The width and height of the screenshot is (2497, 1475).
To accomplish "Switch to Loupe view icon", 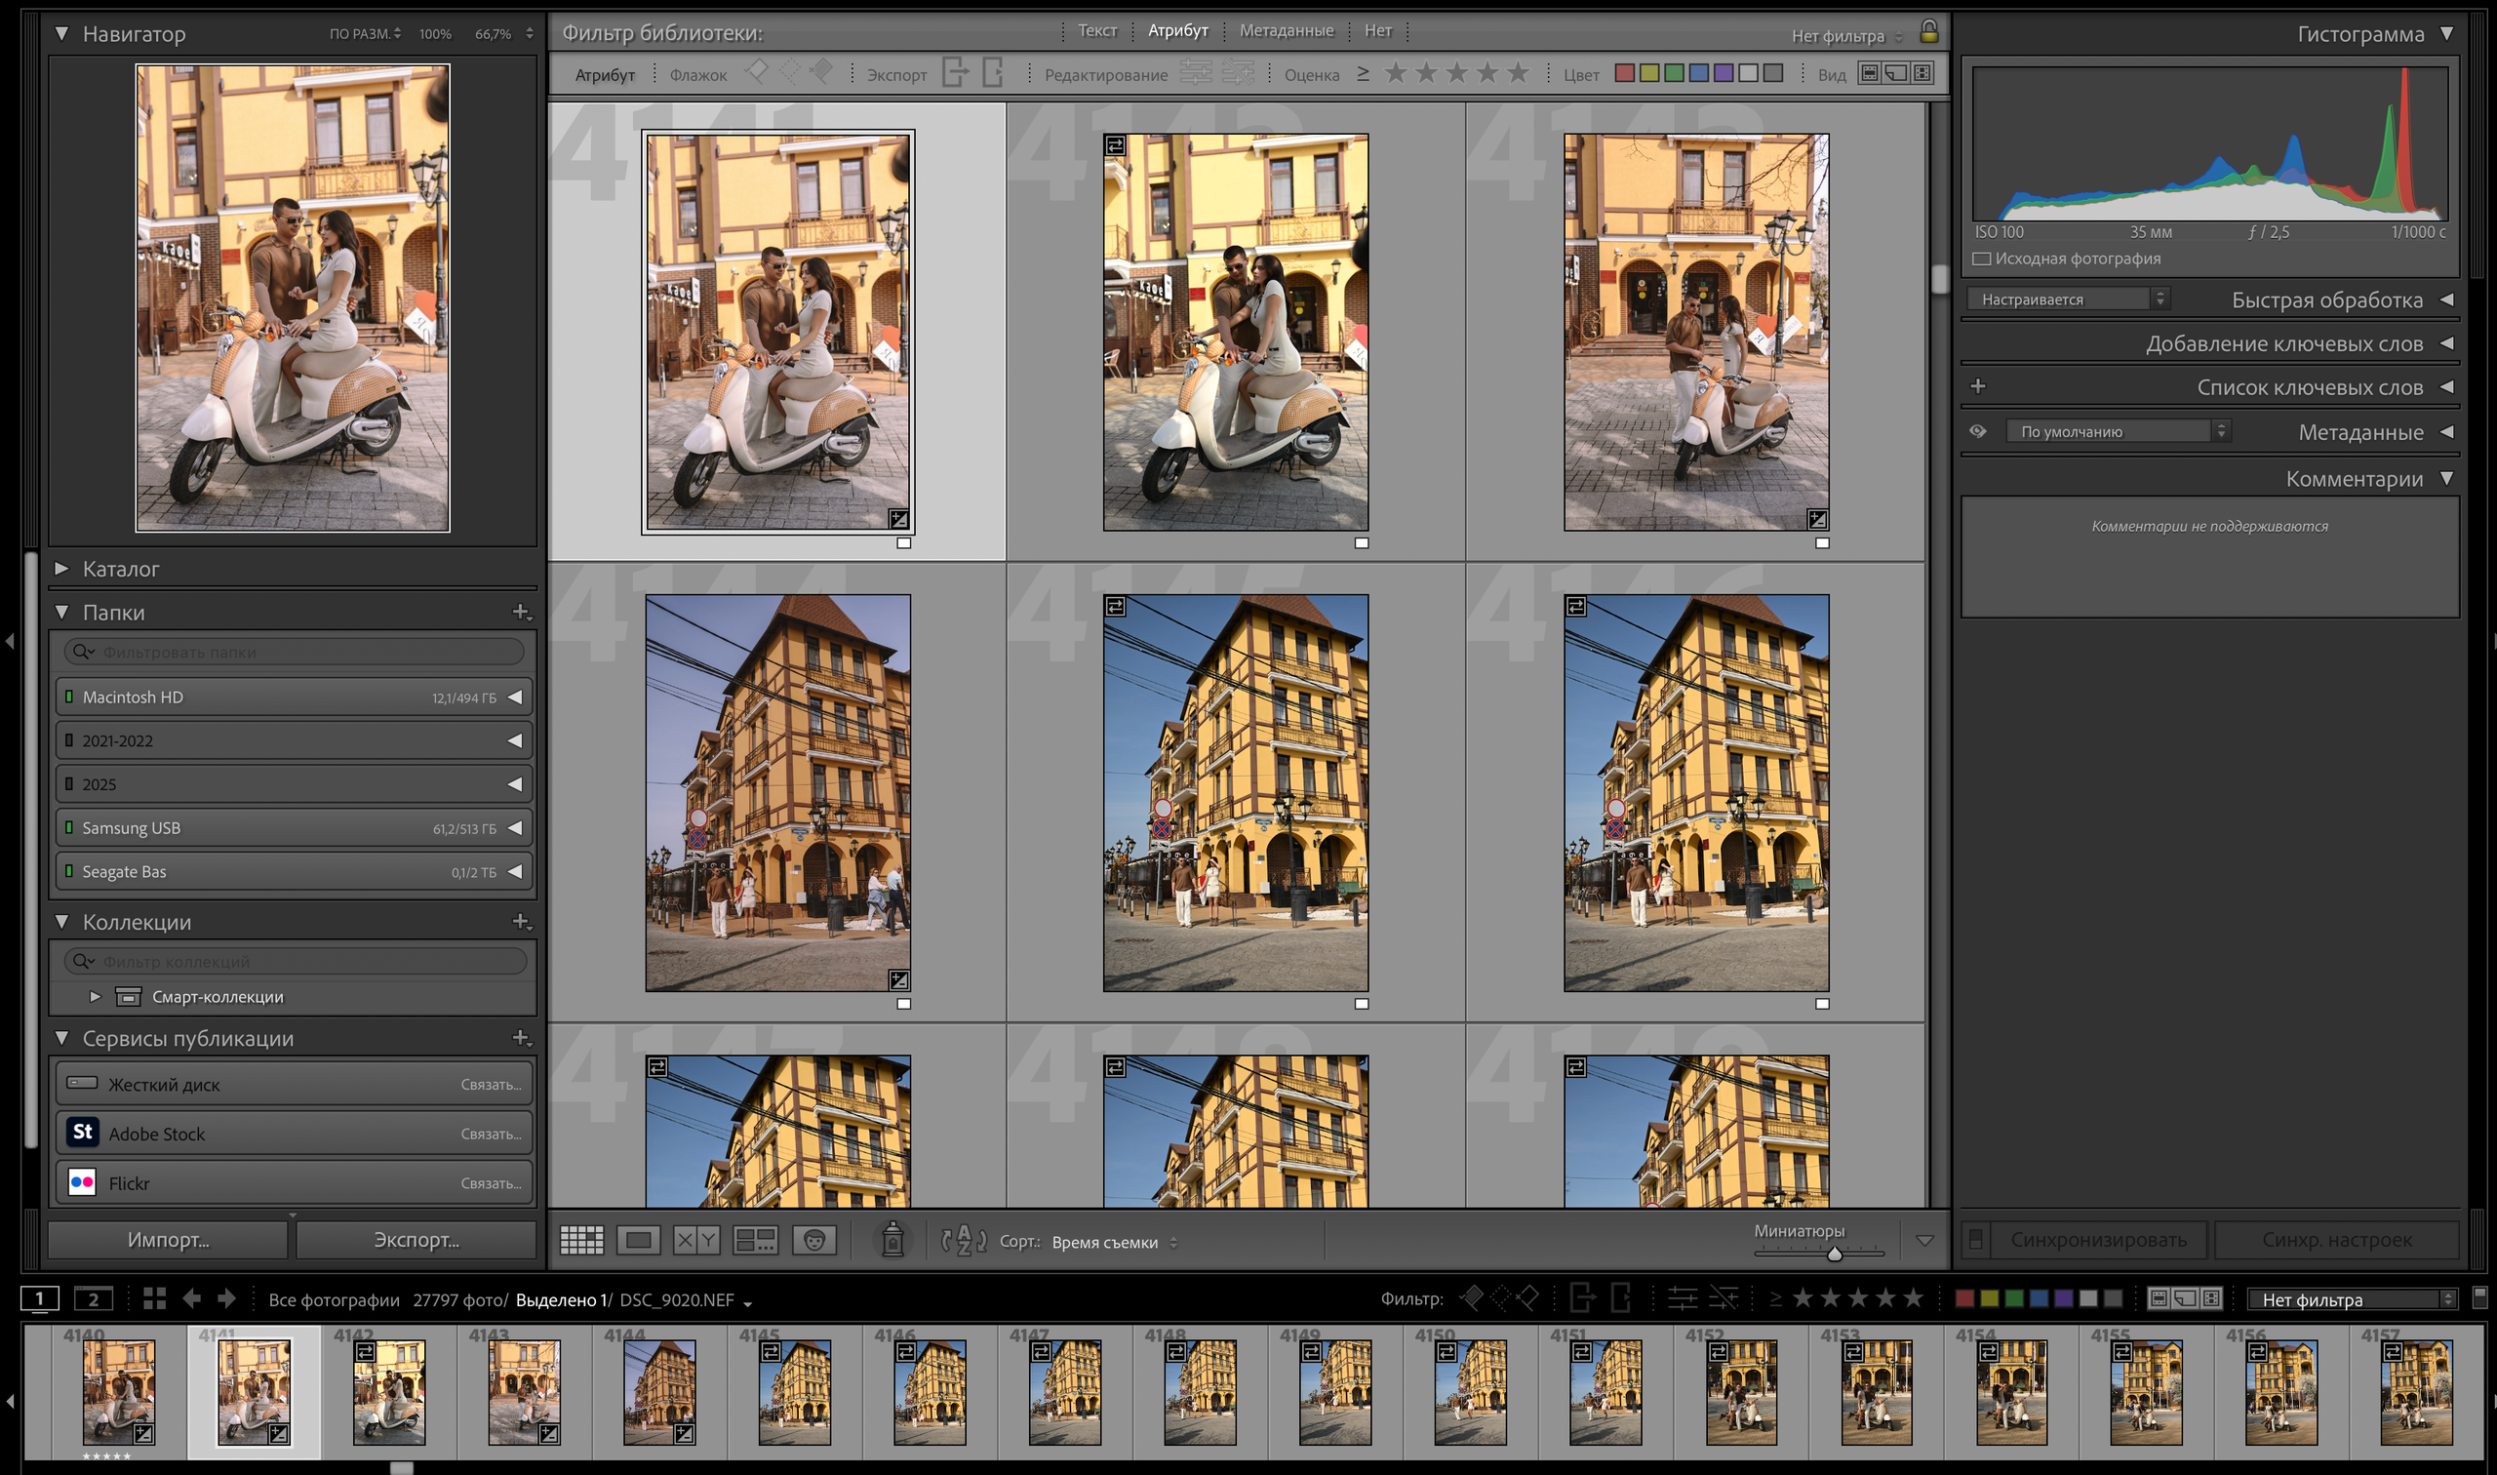I will point(638,1240).
